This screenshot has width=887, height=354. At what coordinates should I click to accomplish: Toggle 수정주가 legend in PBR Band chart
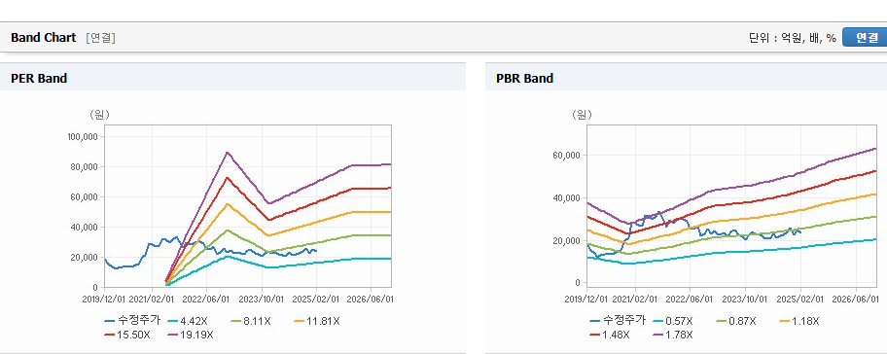(618, 321)
